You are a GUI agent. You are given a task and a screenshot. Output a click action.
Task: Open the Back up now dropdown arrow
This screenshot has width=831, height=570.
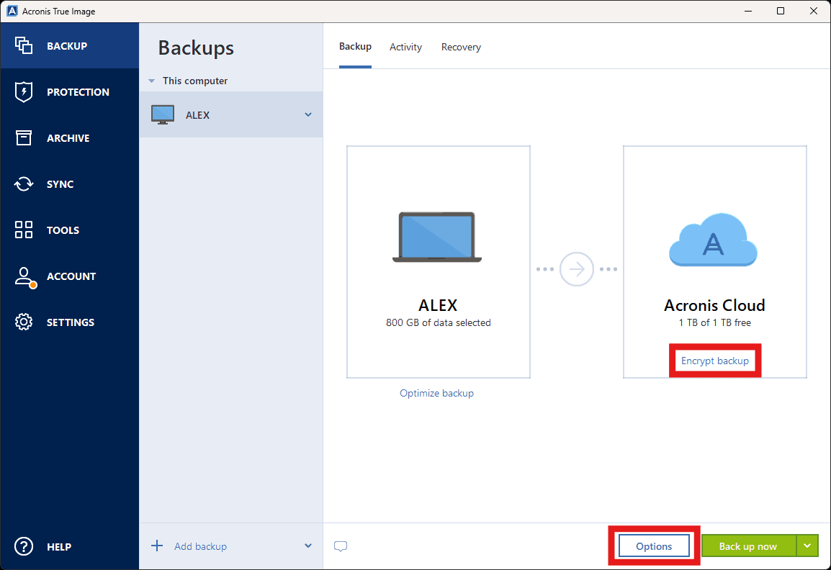point(807,546)
